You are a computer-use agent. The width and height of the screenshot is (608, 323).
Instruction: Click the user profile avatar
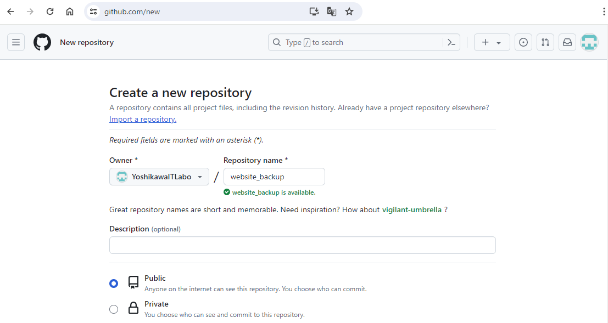click(589, 42)
